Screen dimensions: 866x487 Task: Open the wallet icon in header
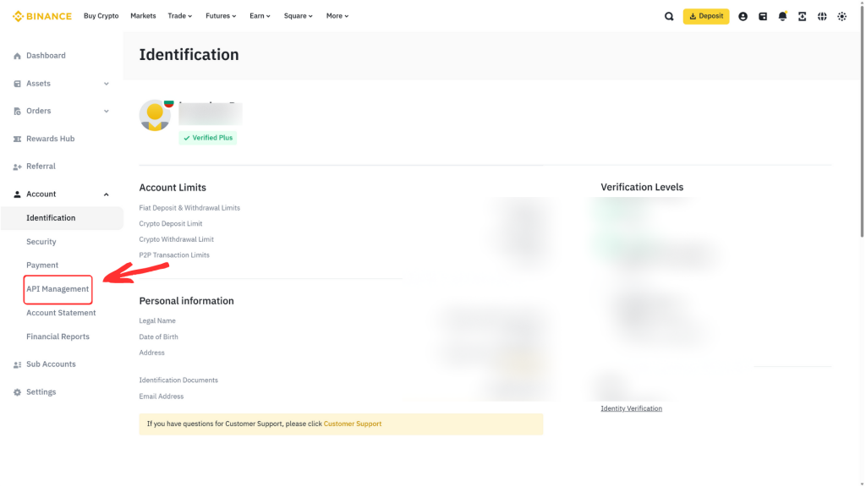[763, 17]
